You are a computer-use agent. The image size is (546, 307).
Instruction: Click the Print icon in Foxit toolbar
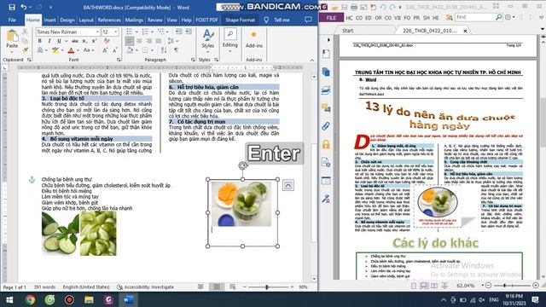click(354, 7)
